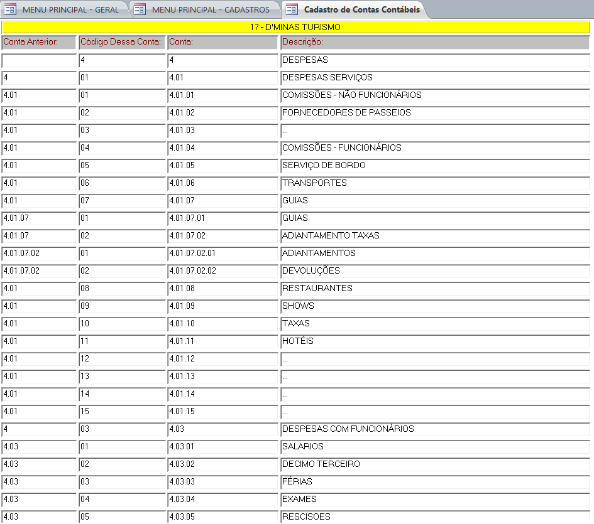The image size is (594, 524).
Task: Click the form icon on MENU PRINCIPAL - GERAL tab
Action: pyautogui.click(x=11, y=9)
